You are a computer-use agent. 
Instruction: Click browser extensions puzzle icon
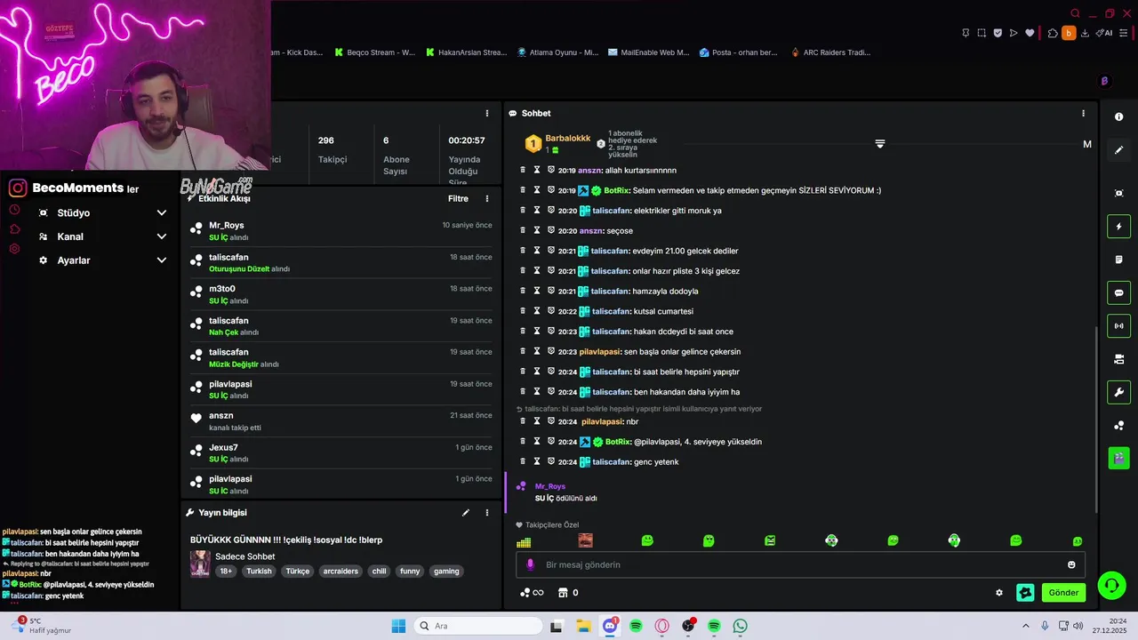pos(1053,33)
